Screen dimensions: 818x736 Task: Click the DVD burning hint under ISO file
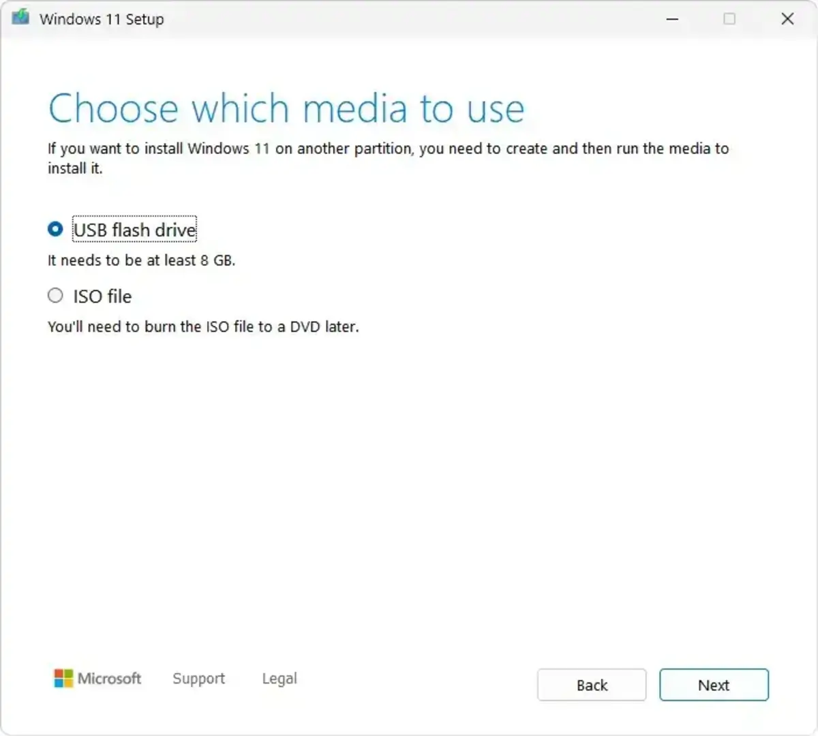pos(202,326)
